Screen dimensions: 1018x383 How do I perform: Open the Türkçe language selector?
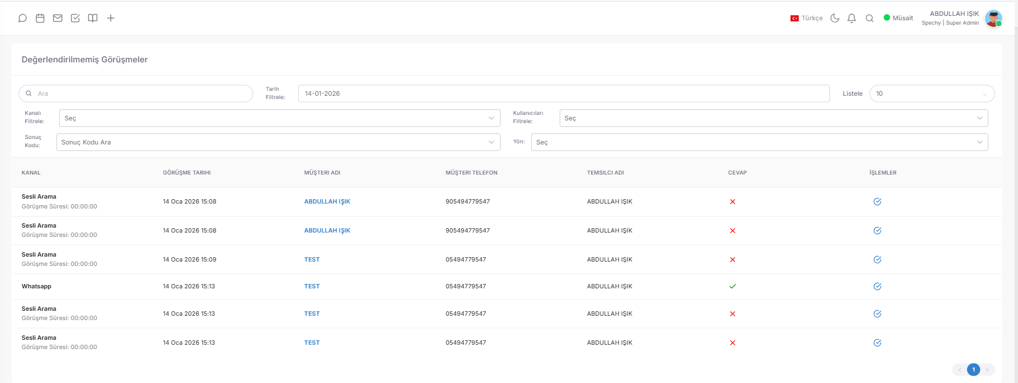tap(806, 18)
